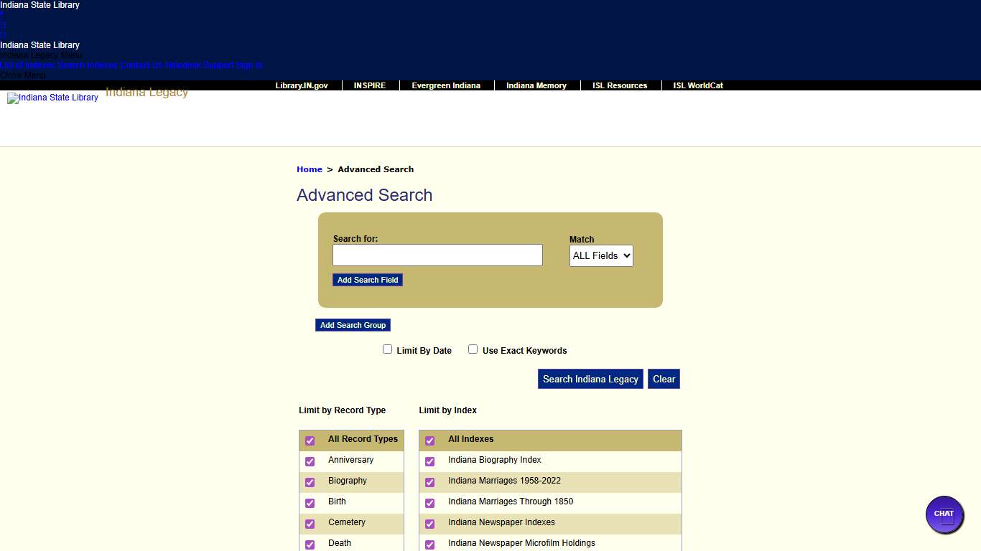
Task: Follow the Home breadcrumb link
Action: [310, 169]
